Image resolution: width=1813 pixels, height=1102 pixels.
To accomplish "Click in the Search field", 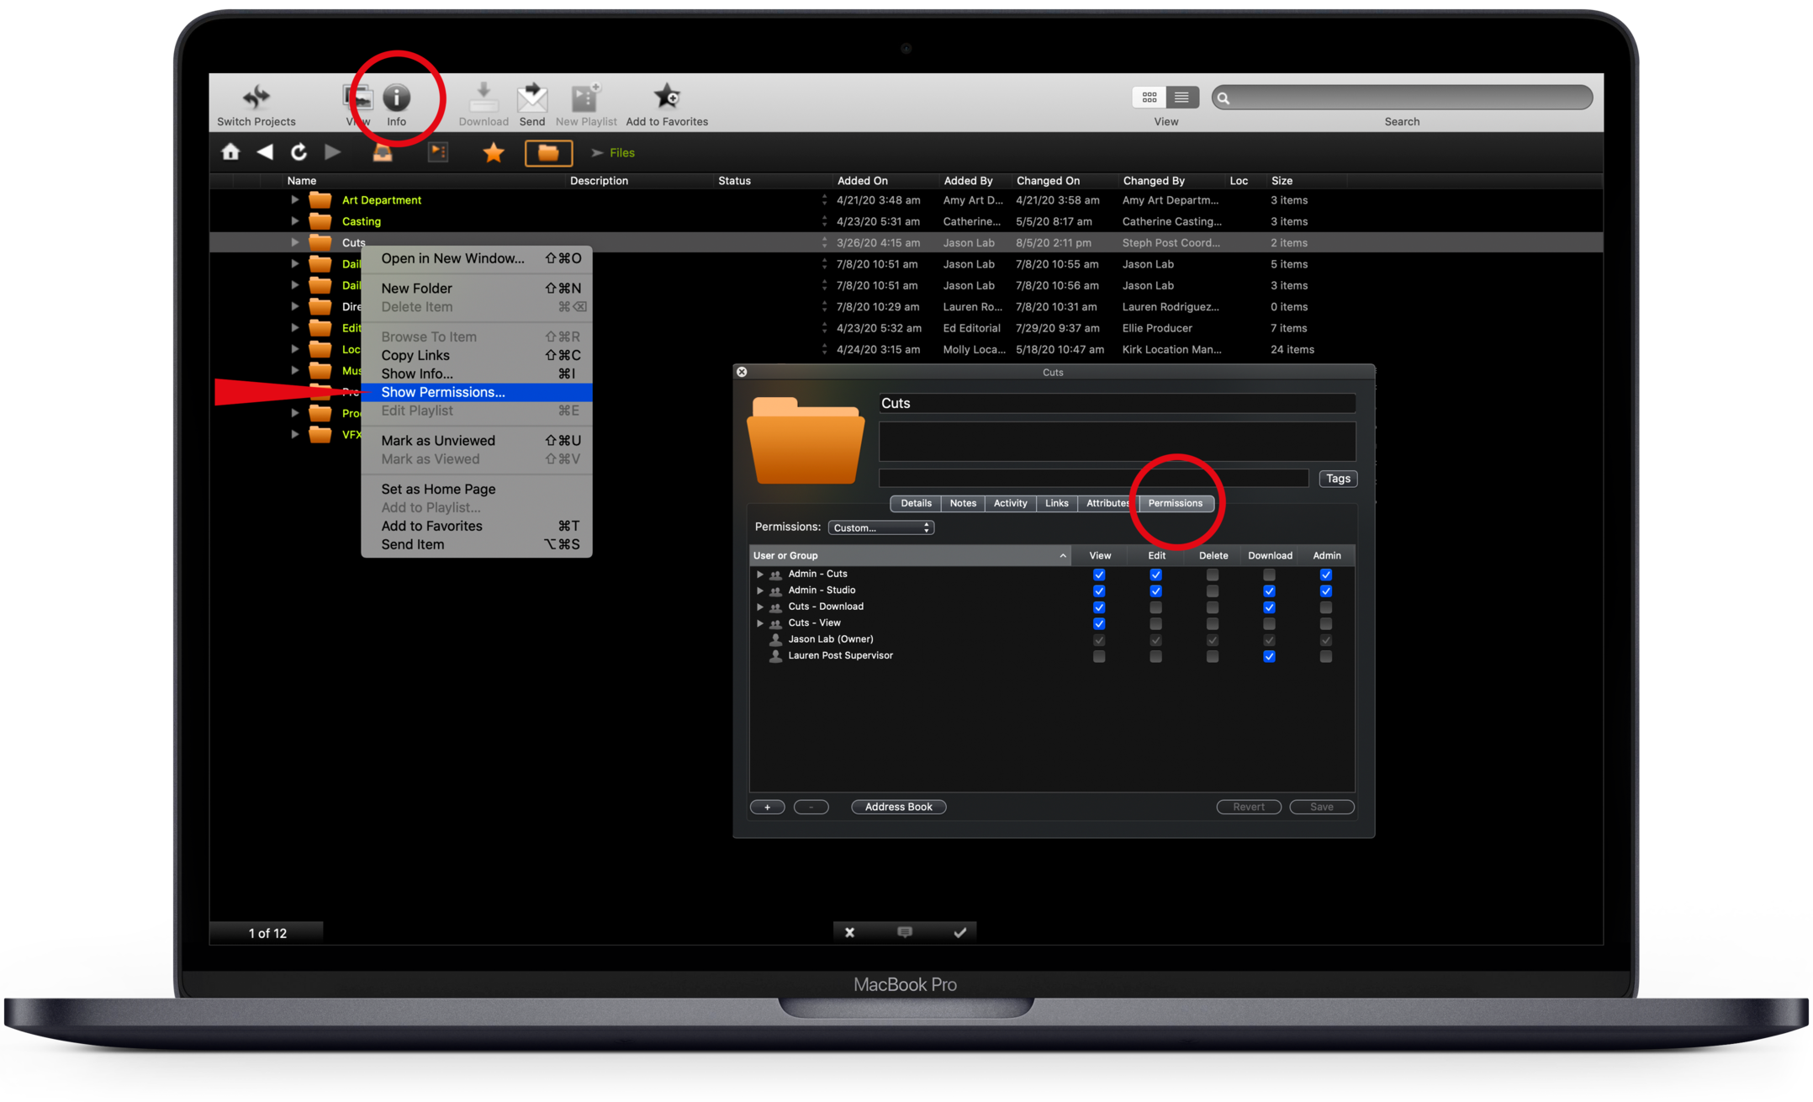I will (x=1409, y=98).
